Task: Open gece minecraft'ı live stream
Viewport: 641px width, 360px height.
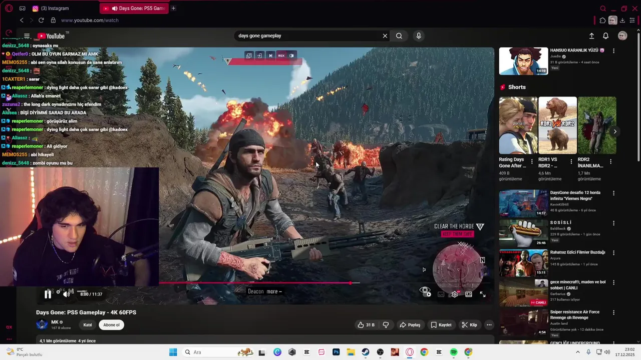Action: click(523, 292)
